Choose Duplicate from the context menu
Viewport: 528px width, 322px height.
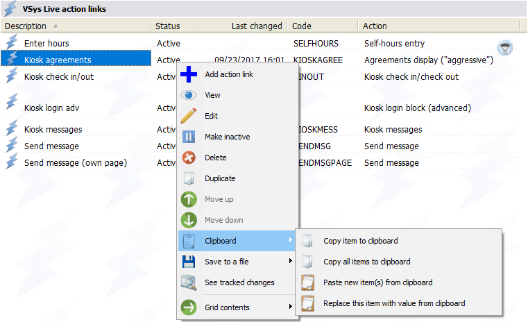pyautogui.click(x=220, y=178)
